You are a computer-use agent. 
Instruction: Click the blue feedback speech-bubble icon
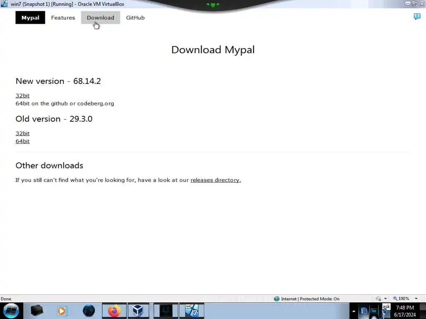(x=417, y=17)
